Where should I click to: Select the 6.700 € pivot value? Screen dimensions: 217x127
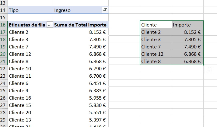[x=81, y=76]
